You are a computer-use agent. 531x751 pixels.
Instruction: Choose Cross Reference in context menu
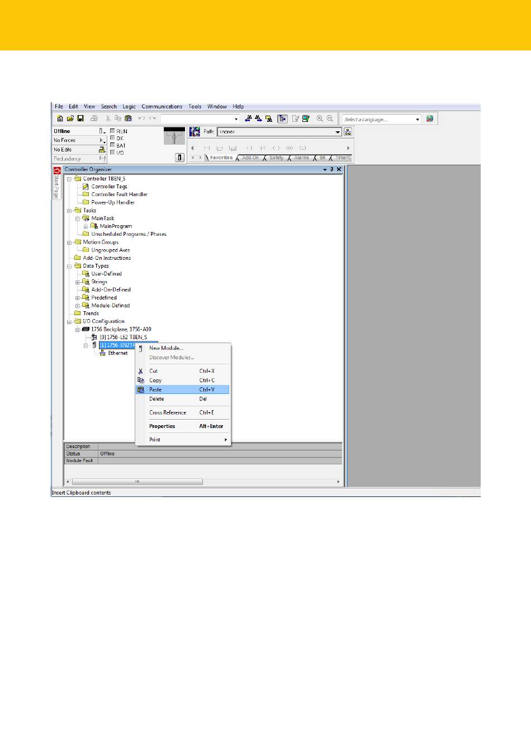click(x=182, y=412)
